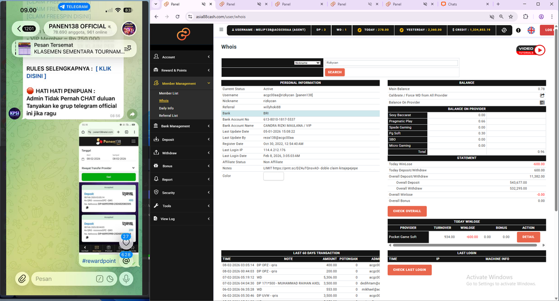This screenshot has width=559, height=301.
Task: Open Daily Info in sidebar
Action: click(166, 109)
